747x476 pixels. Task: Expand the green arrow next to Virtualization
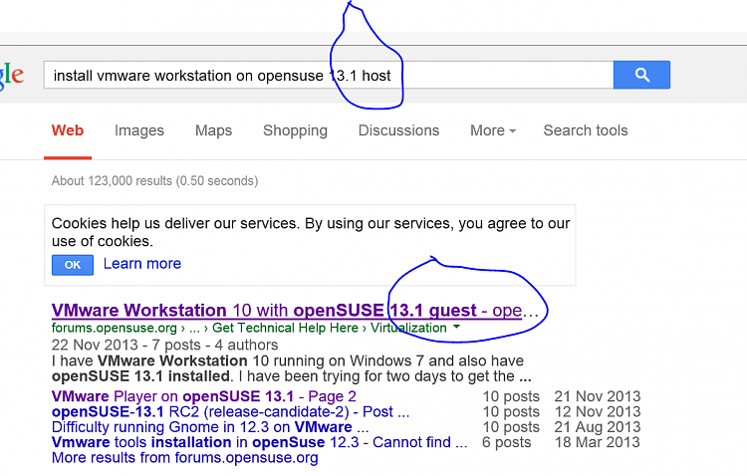(x=456, y=327)
